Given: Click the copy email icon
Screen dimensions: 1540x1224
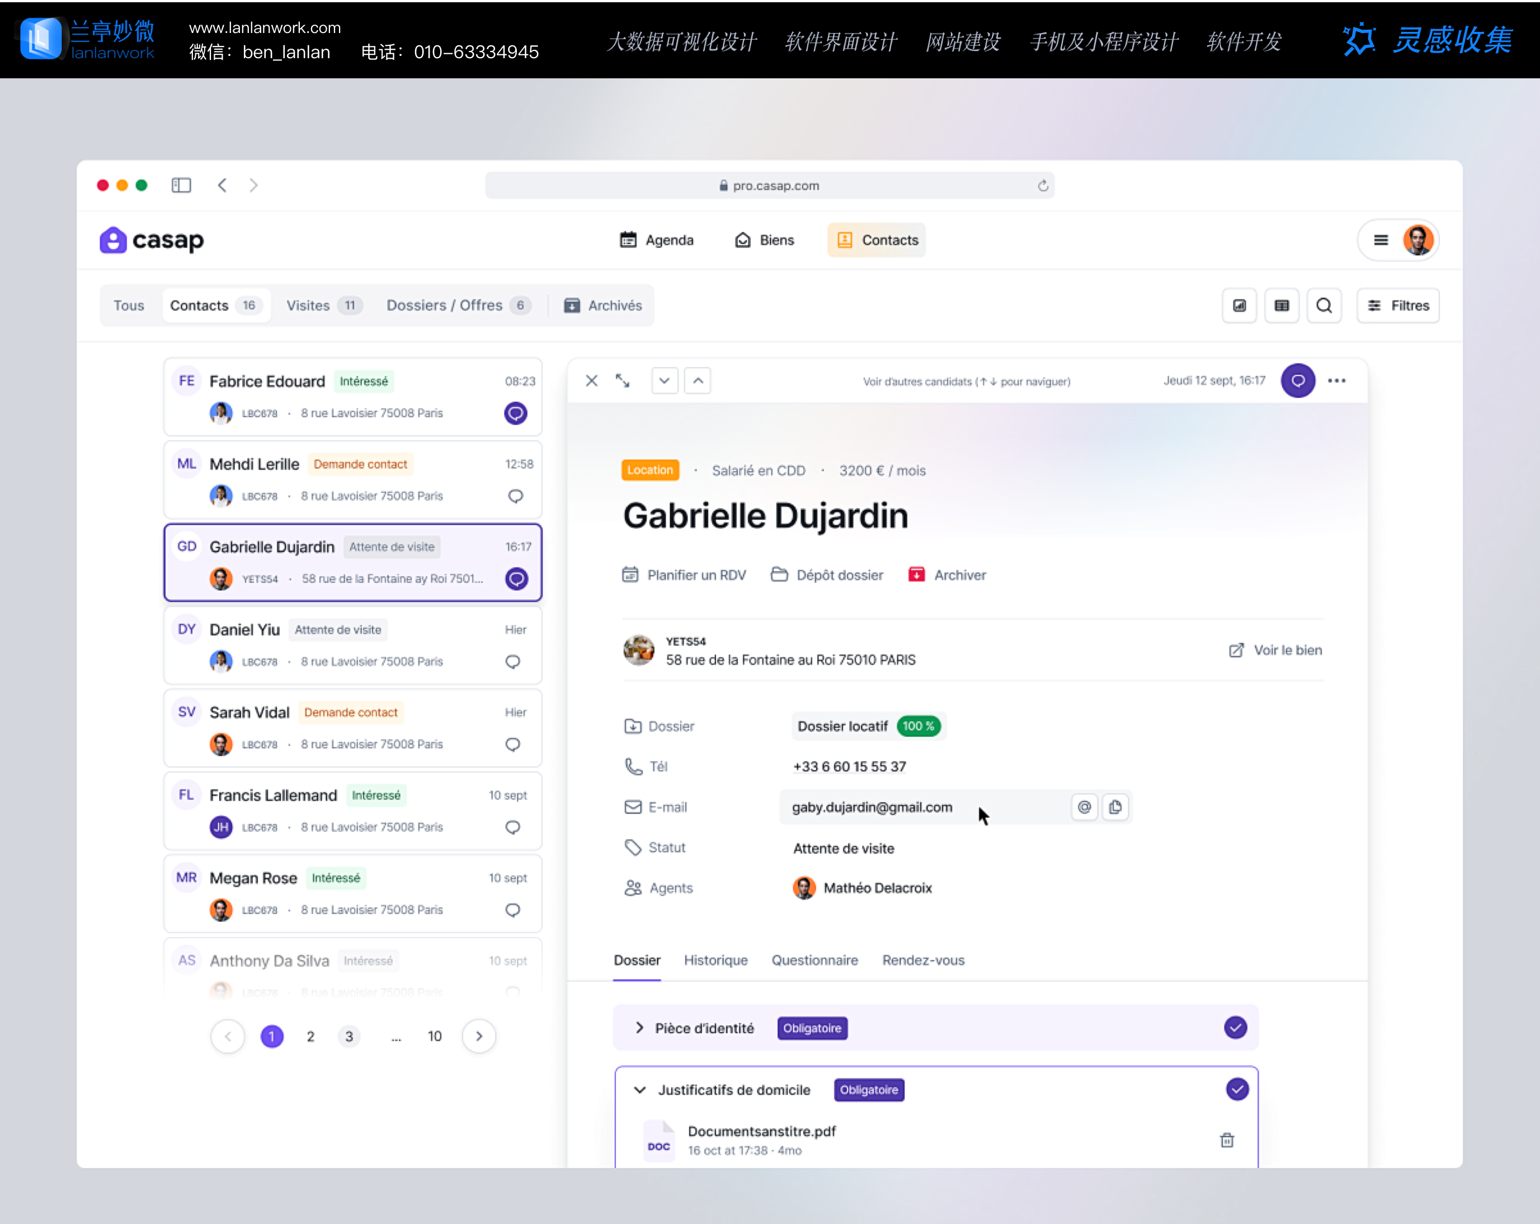Looking at the screenshot, I should coord(1115,807).
